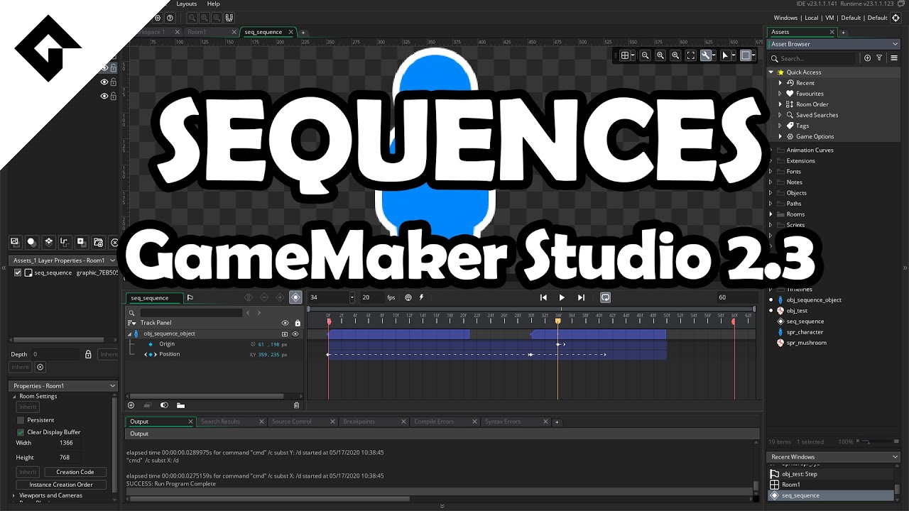
Task: Open the target manager crosshair icon
Action: [x=896, y=18]
